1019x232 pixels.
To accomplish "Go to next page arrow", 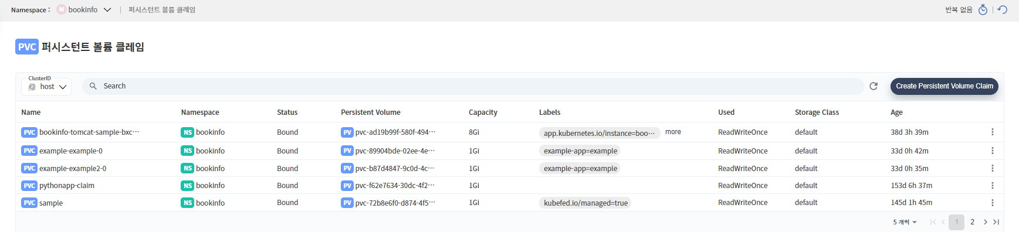I will [986, 222].
